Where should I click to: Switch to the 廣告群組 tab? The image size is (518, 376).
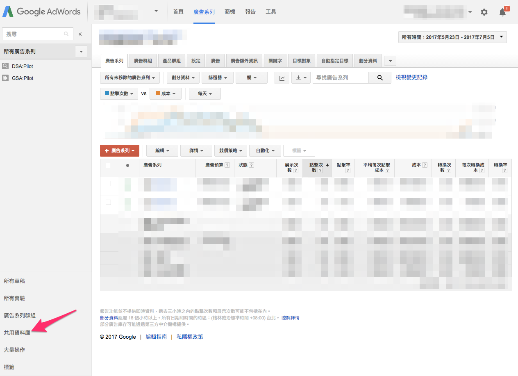point(143,61)
